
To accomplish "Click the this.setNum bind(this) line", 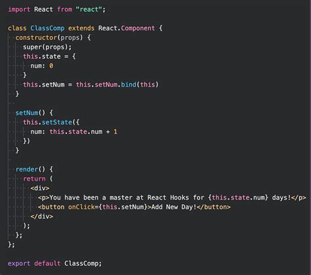I will (91, 85).
